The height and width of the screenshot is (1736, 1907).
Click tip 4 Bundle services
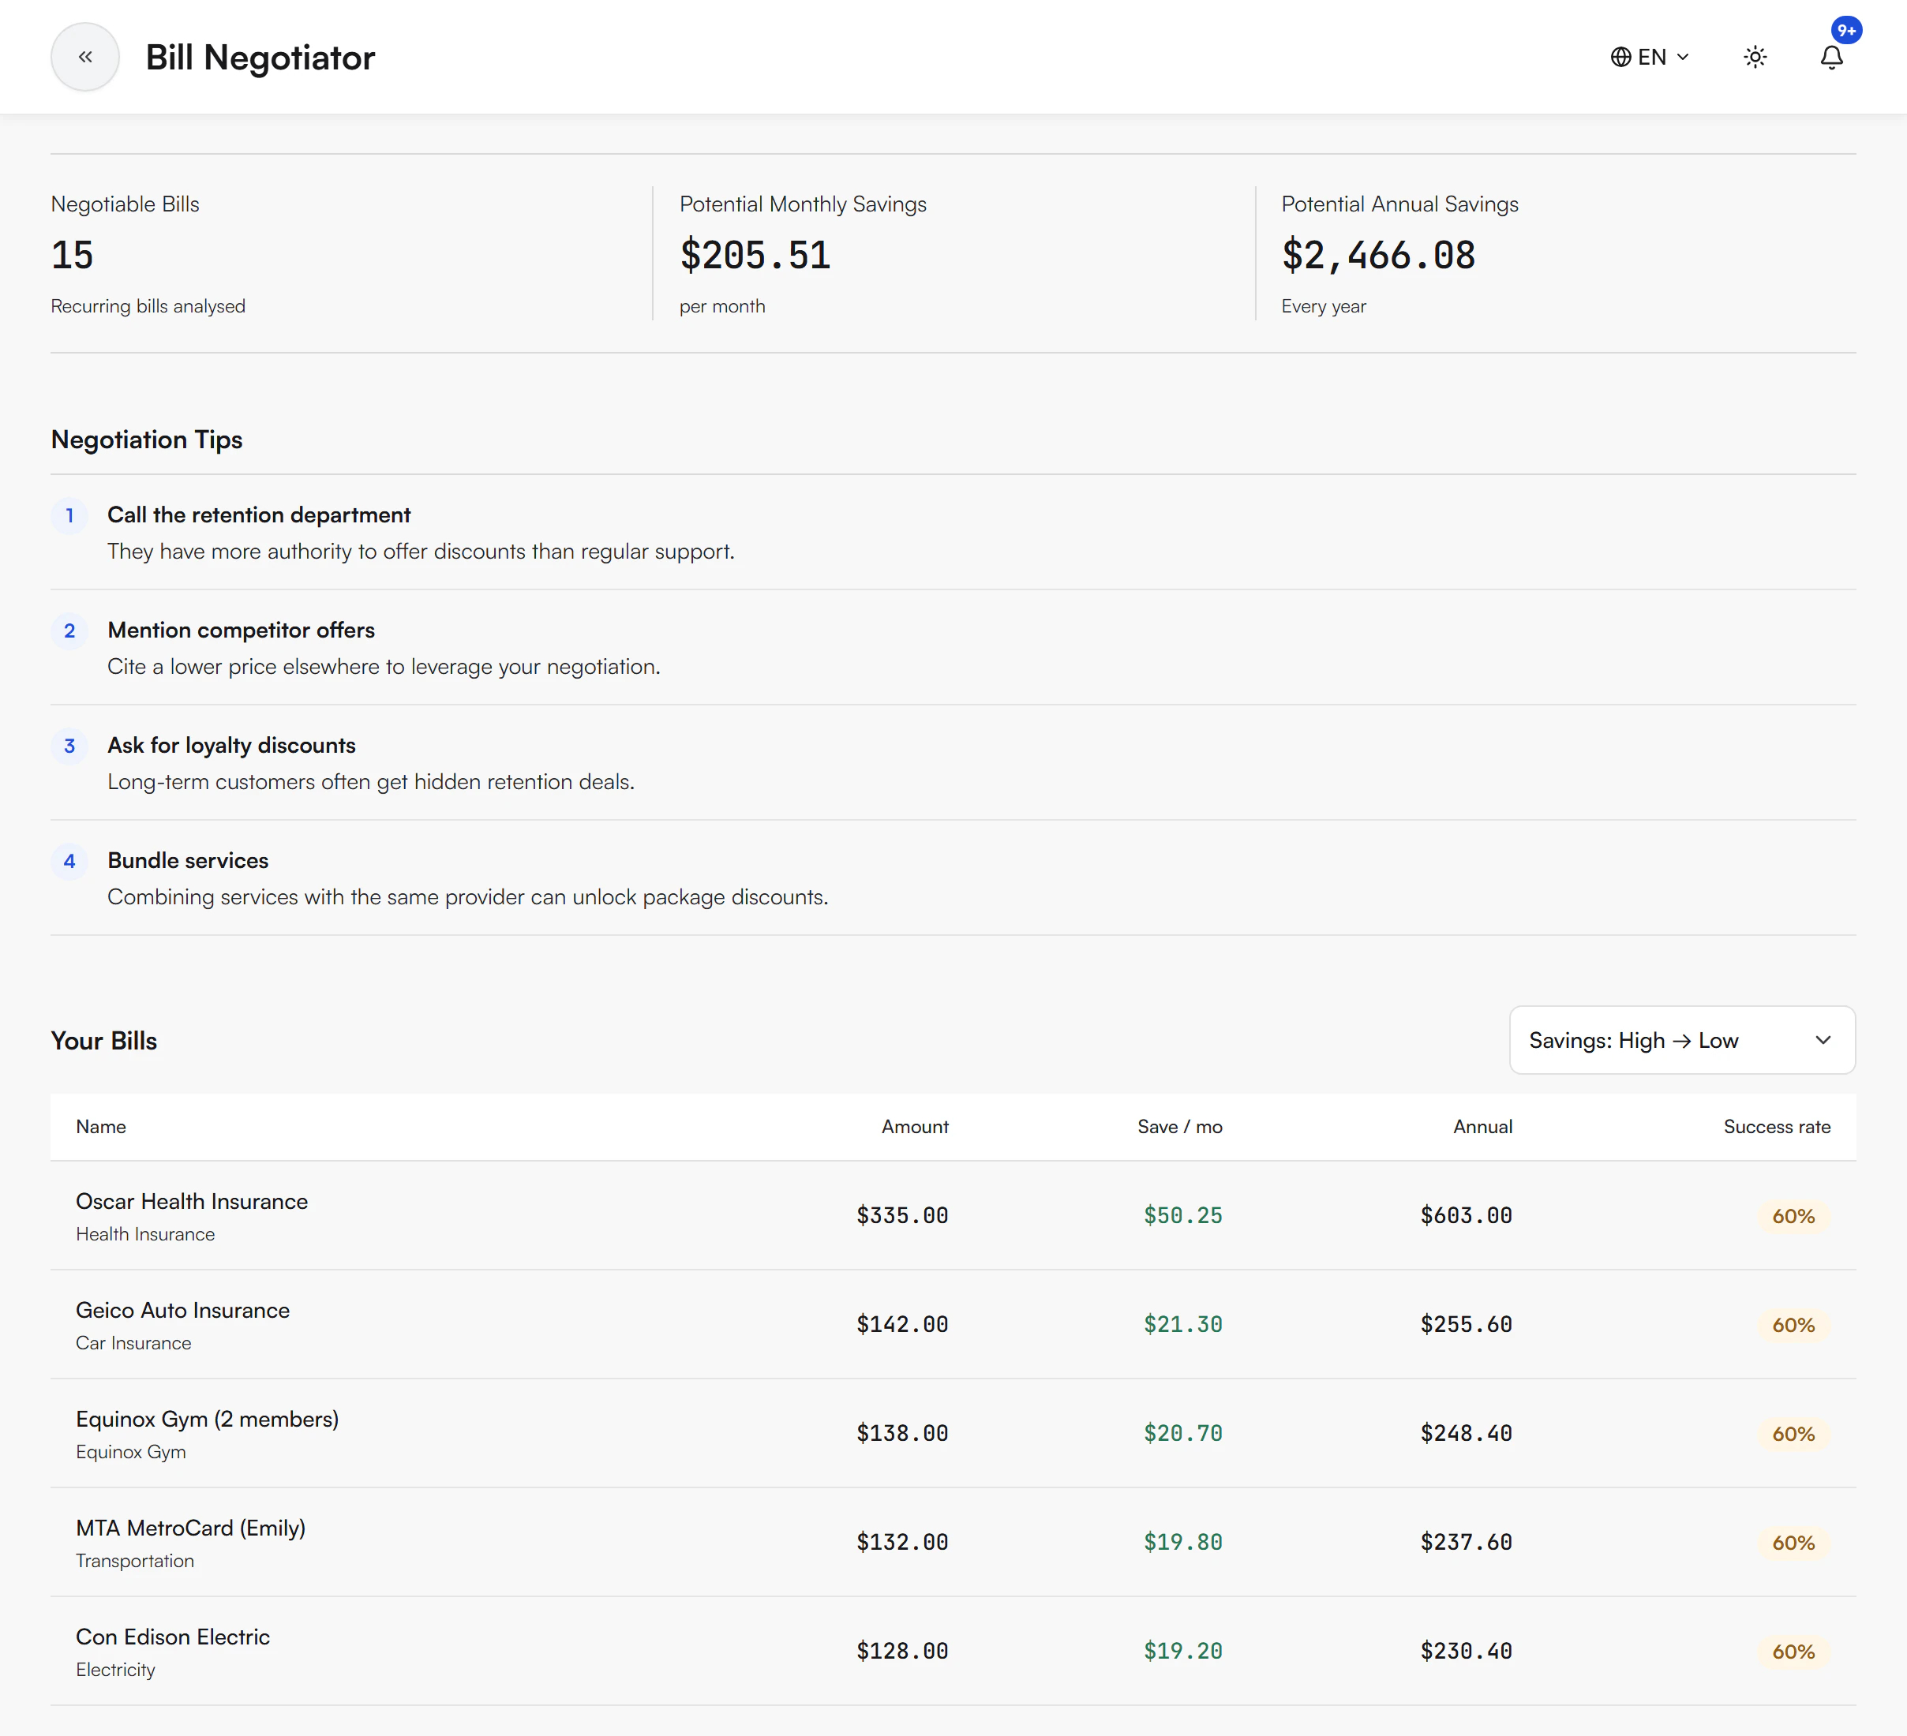point(188,860)
